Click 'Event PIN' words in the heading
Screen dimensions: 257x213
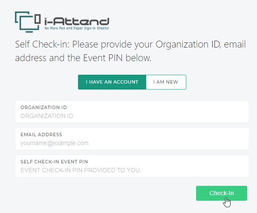click(x=103, y=58)
